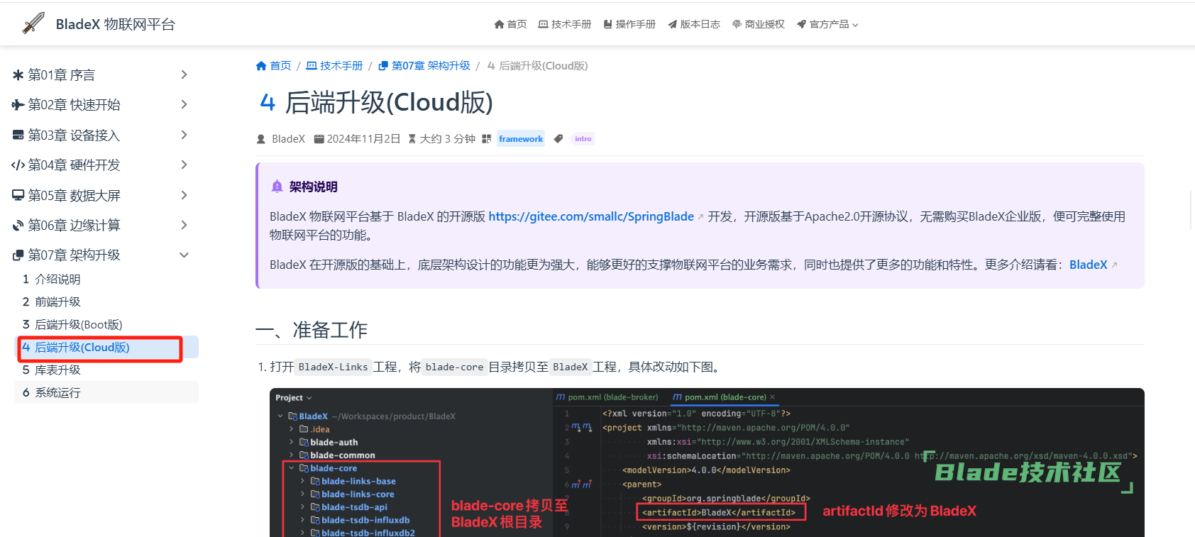Click the gitee SpringBlade URL link

pyautogui.click(x=591, y=216)
